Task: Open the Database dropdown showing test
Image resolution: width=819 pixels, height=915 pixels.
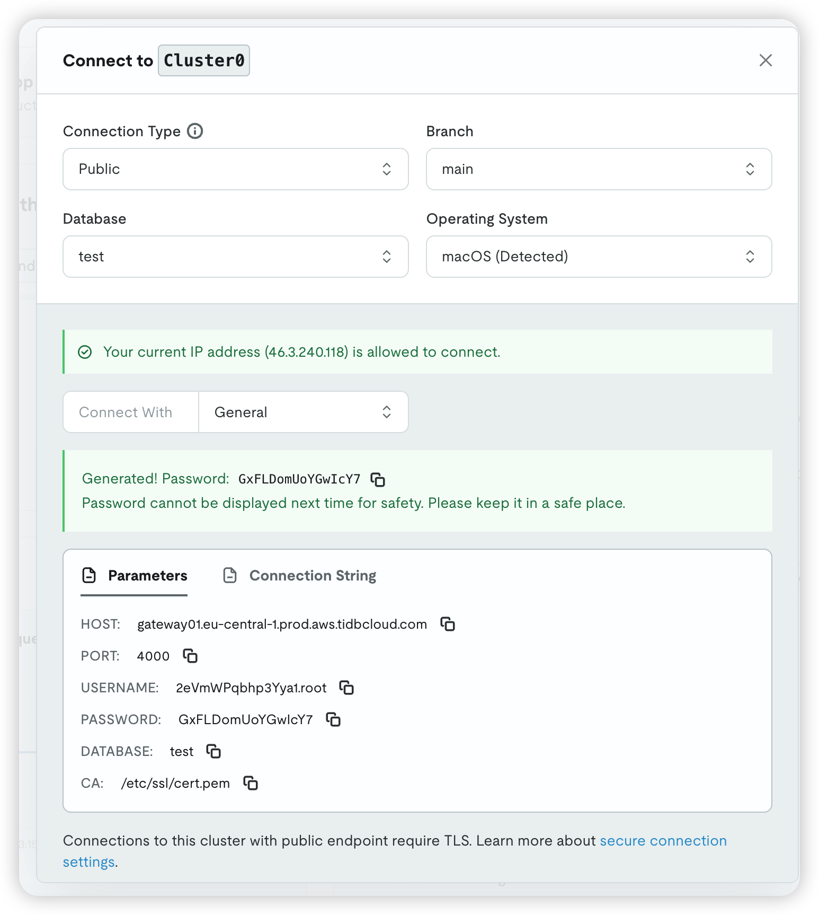Action: [x=235, y=257]
